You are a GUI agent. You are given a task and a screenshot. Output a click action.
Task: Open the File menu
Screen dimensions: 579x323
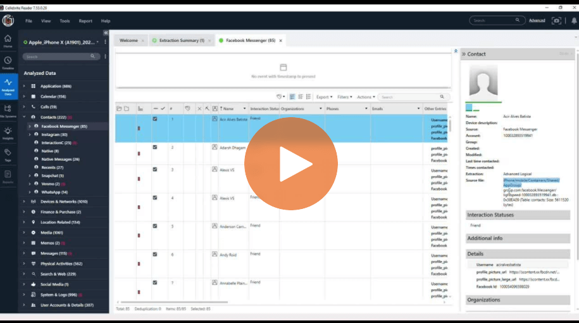[x=28, y=21]
